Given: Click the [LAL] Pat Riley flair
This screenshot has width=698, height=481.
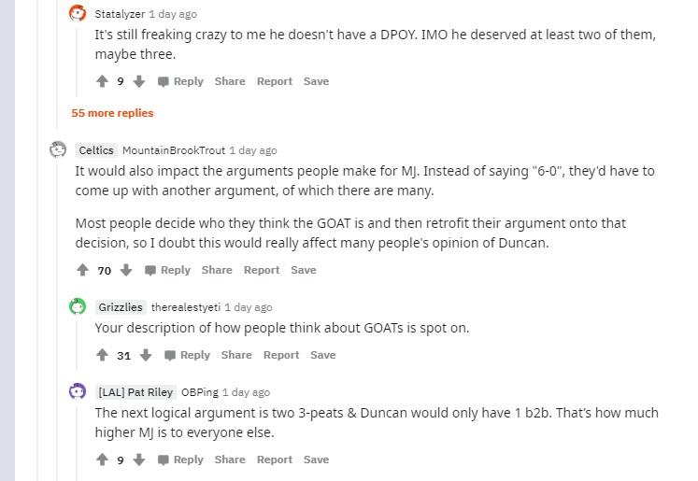Looking at the screenshot, I should (135, 392).
